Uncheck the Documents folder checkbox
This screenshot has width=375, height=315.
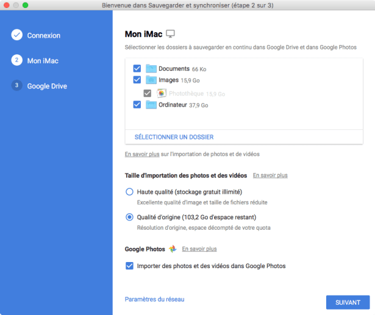pyautogui.click(x=137, y=68)
